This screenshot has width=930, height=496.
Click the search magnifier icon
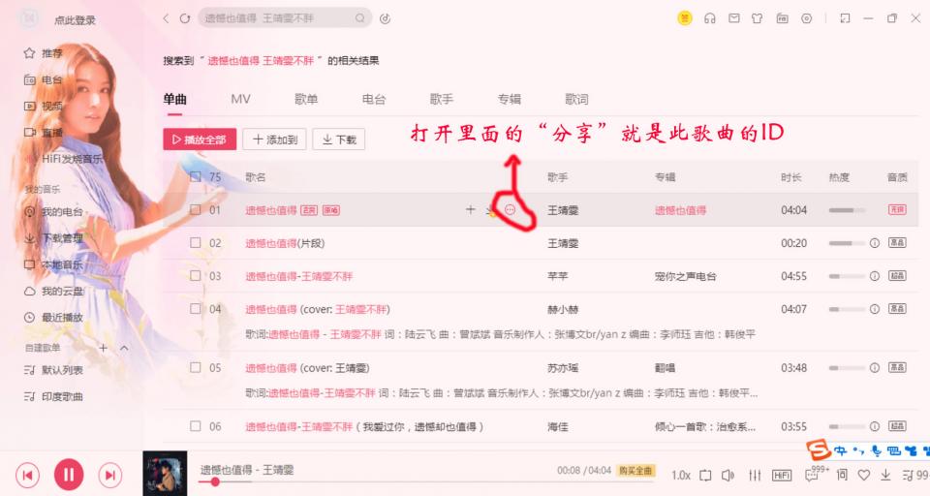click(x=360, y=18)
